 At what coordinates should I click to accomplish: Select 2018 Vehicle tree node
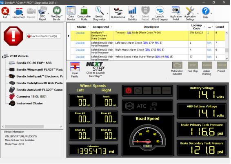tap(19, 56)
